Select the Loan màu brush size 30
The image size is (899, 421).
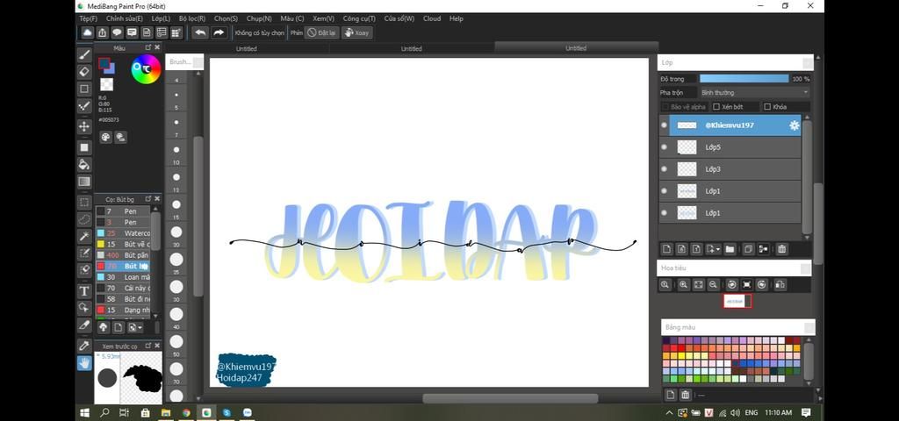click(123, 277)
